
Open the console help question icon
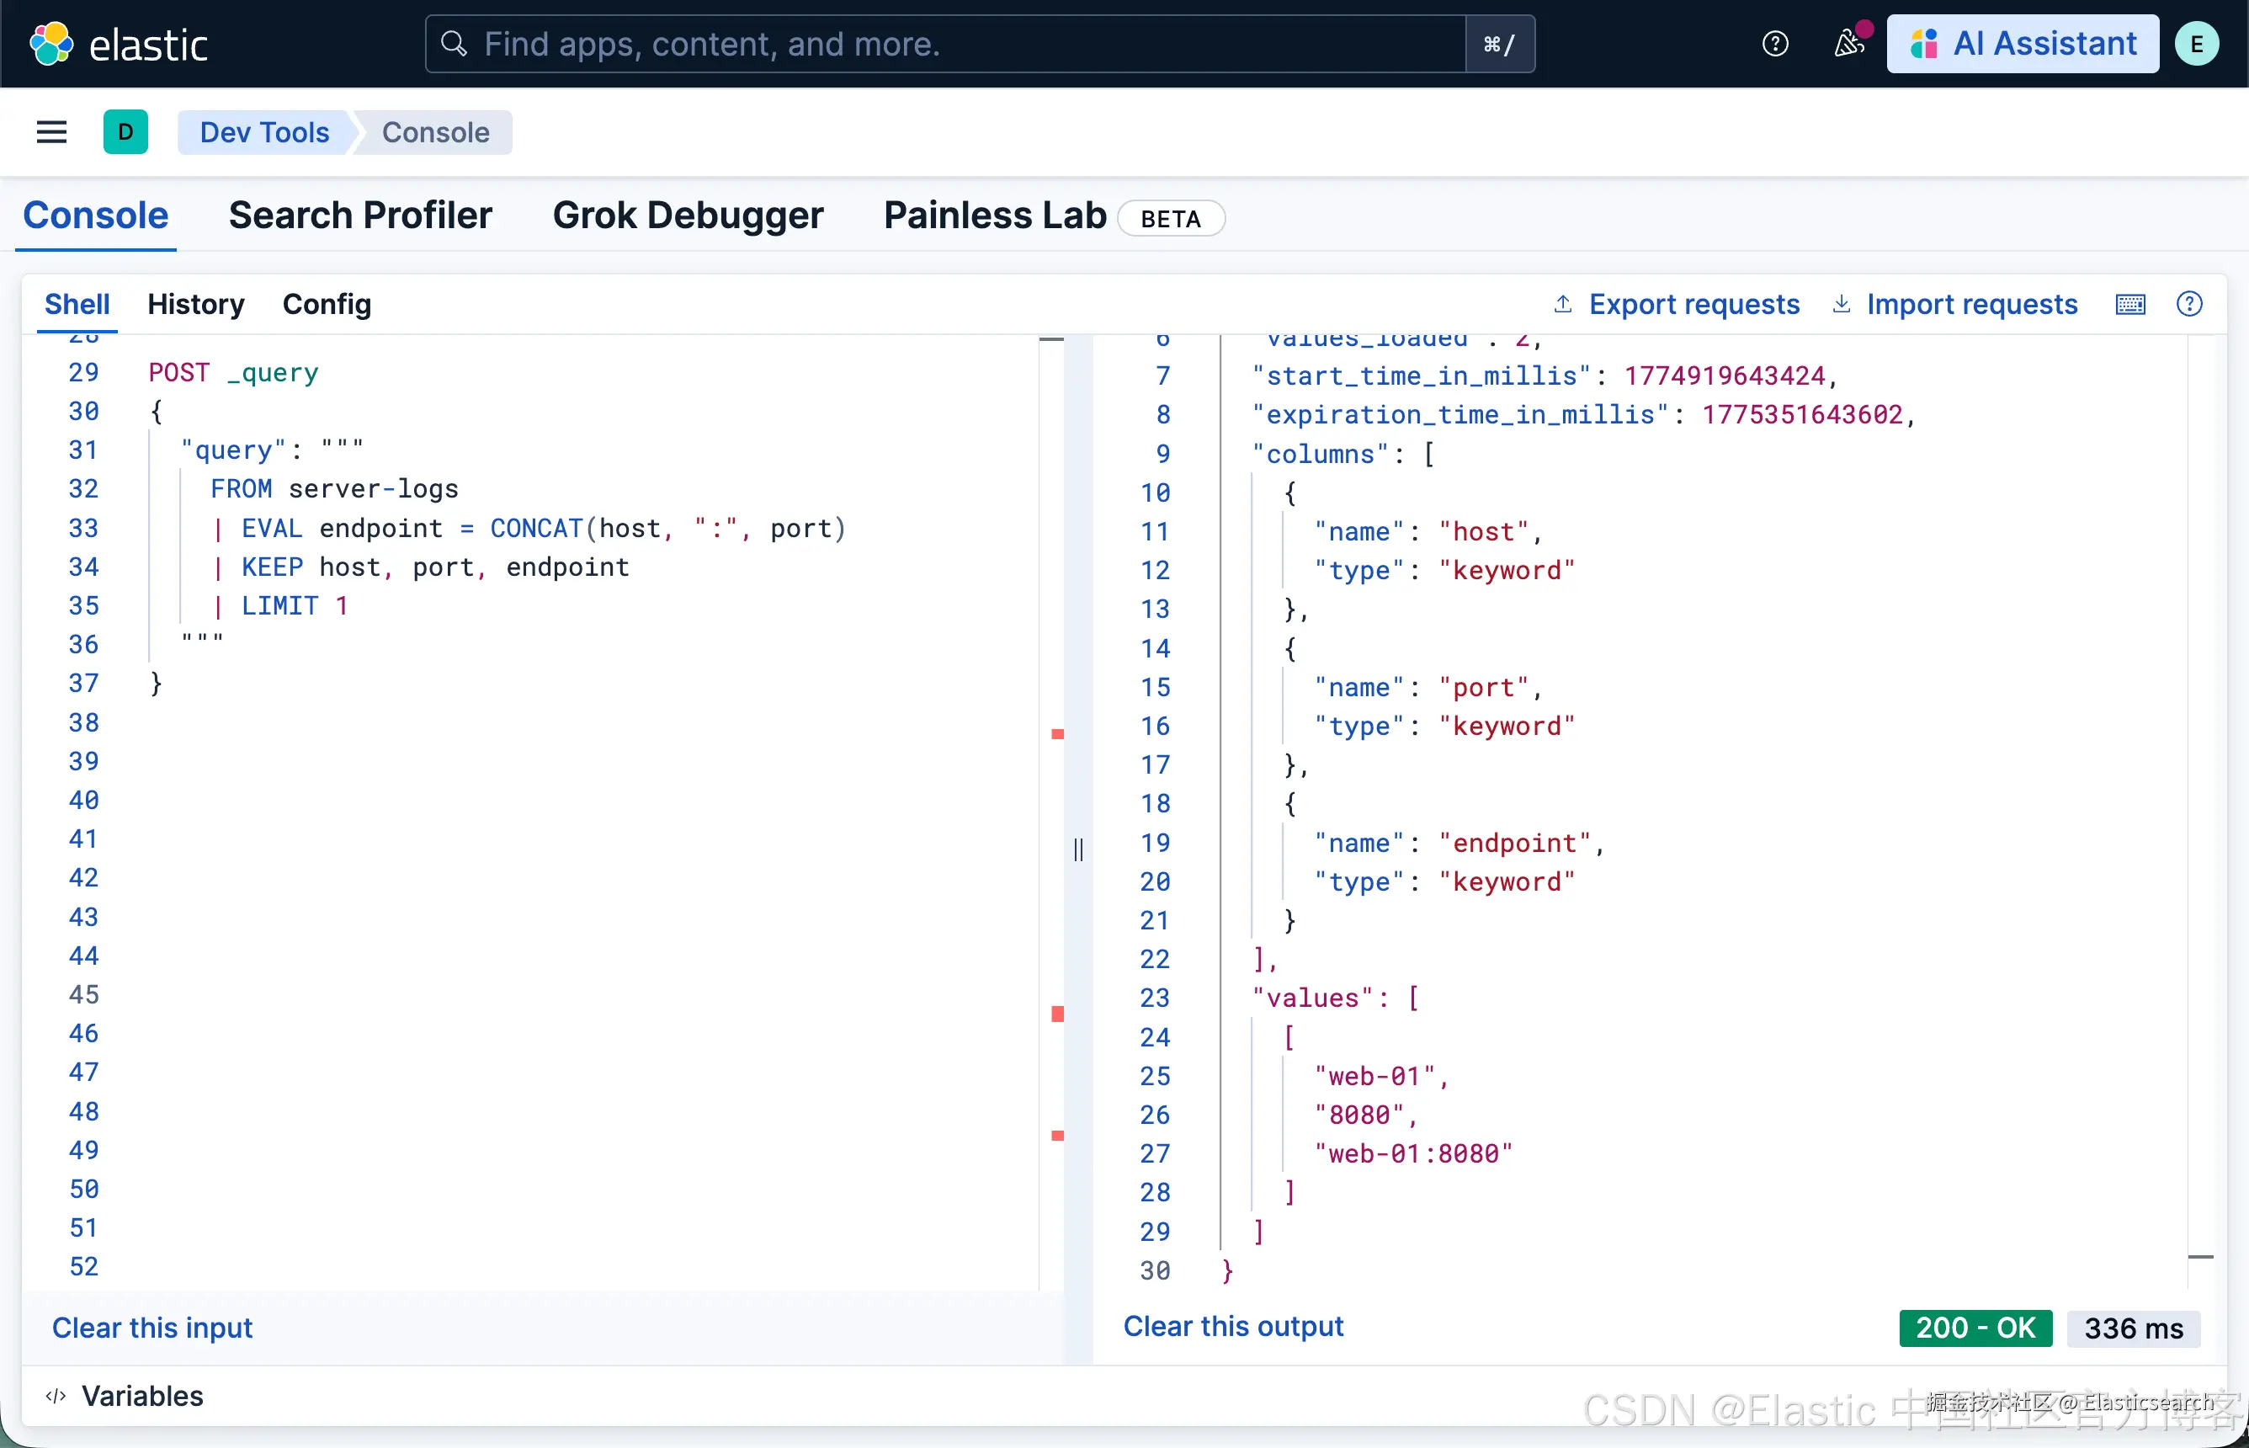(2189, 304)
